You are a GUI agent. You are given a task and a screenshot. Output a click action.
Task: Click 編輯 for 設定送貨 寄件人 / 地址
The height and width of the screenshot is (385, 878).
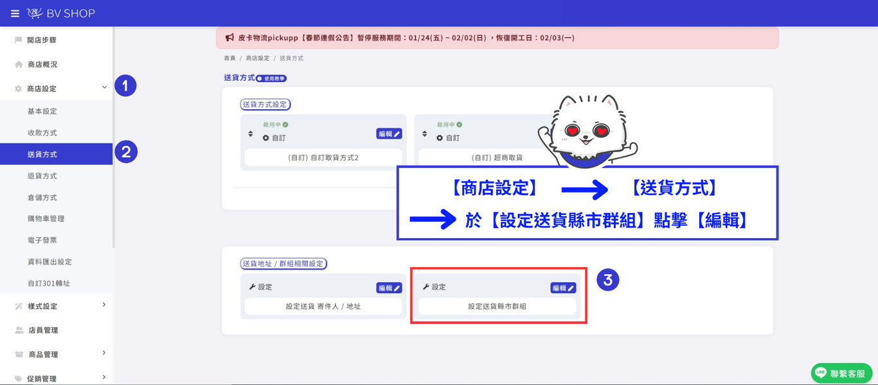point(389,288)
